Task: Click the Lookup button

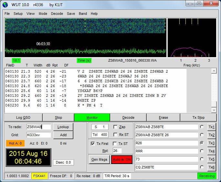Action: tap(63, 127)
